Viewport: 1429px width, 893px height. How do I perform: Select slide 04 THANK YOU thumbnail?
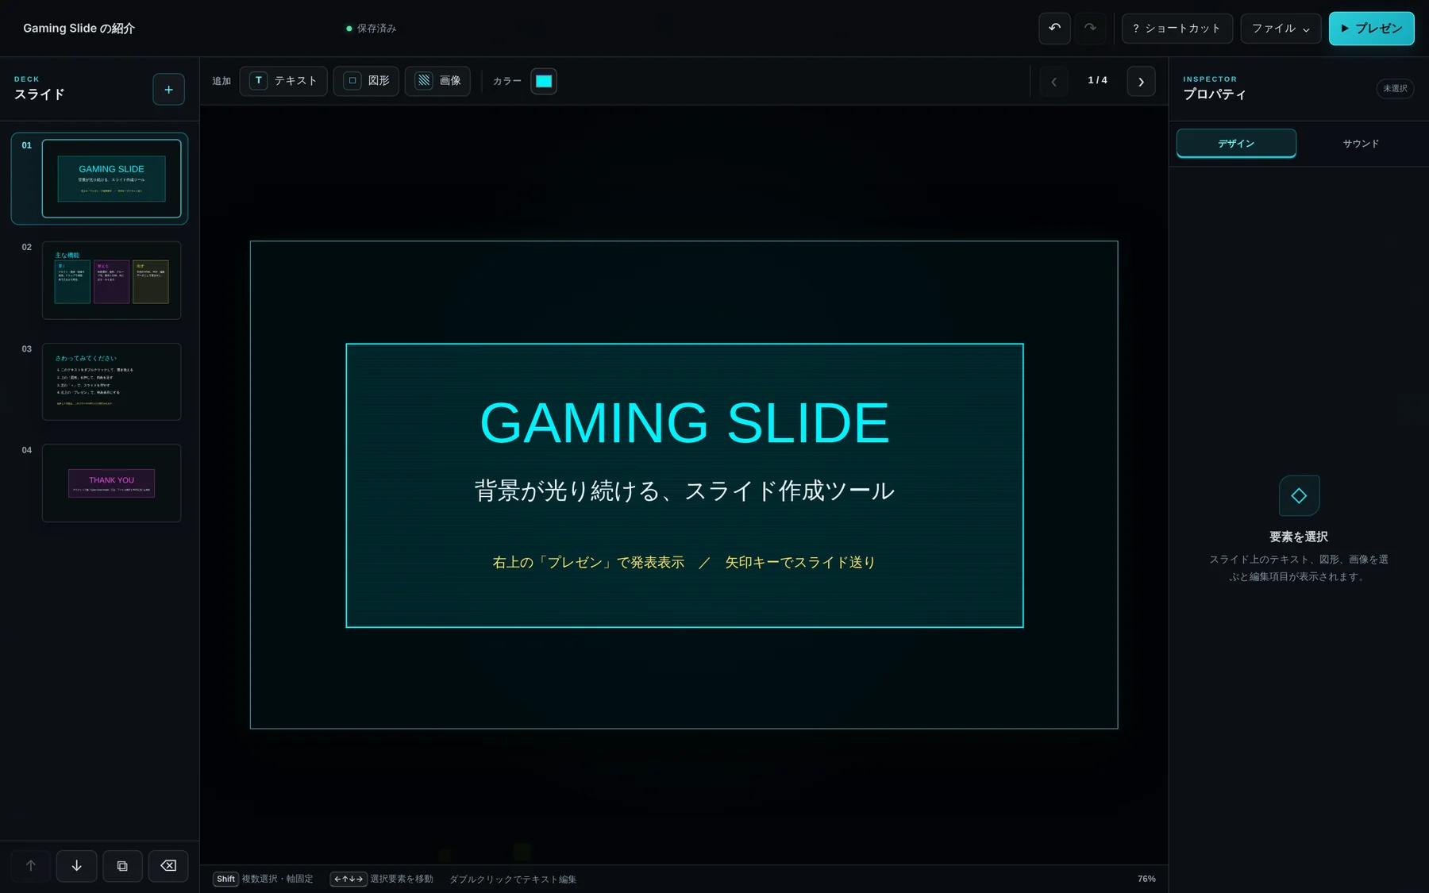pyautogui.click(x=111, y=483)
